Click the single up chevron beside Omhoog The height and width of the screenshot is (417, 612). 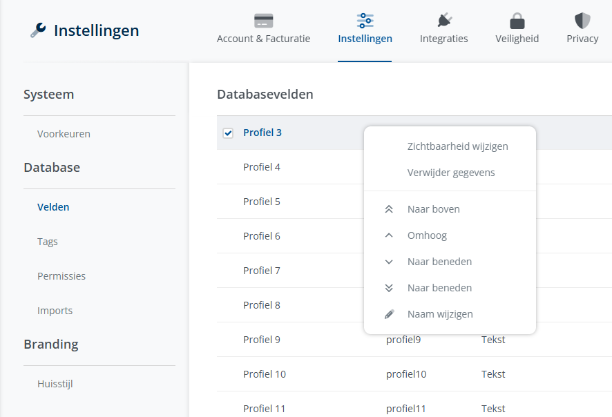[389, 235]
